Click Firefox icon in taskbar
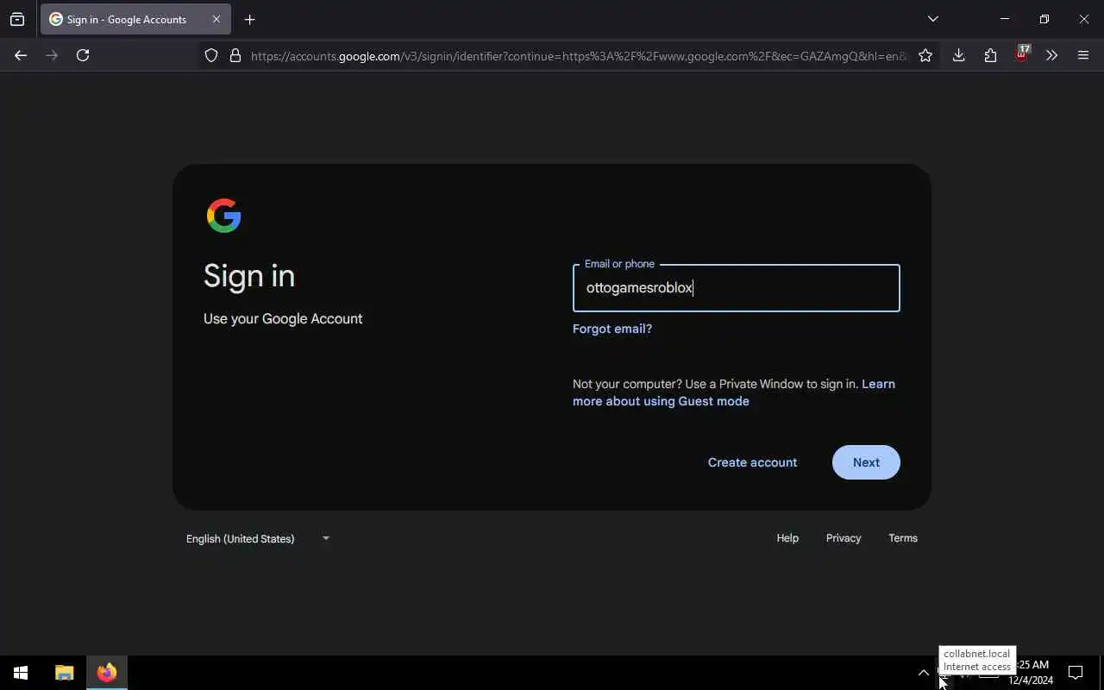Viewport: 1104px width, 690px height. click(107, 673)
